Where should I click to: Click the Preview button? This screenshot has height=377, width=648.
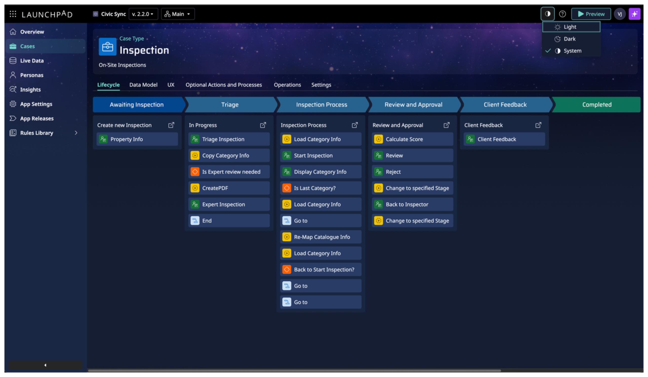pyautogui.click(x=591, y=14)
